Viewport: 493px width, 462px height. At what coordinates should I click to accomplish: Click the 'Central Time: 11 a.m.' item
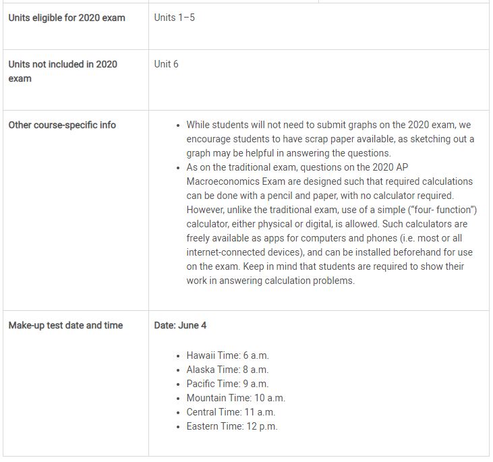click(231, 412)
